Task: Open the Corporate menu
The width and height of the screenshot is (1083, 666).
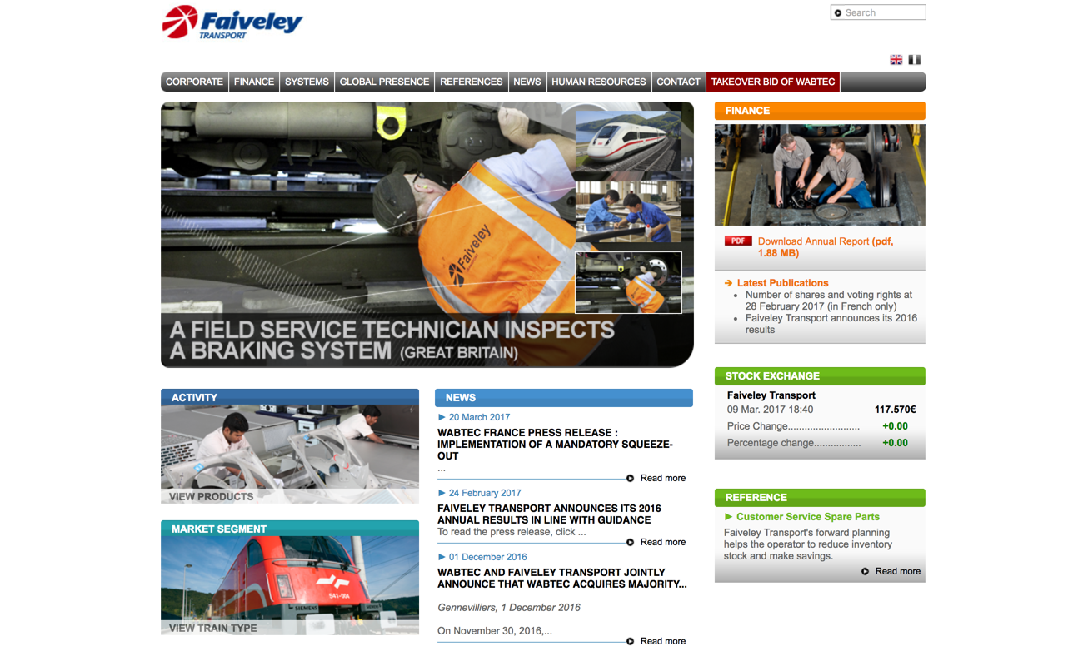Action: point(194,82)
